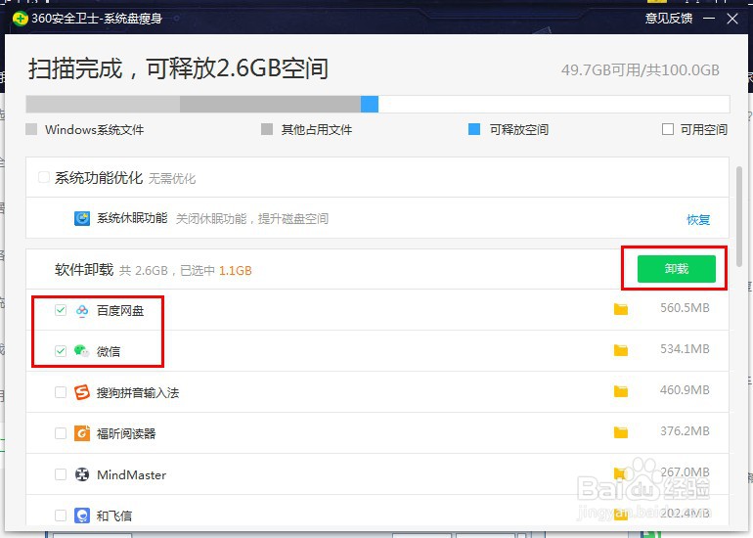Click the blue 可释放空间 legend swatch
Screen dimensions: 753x538
tap(474, 129)
